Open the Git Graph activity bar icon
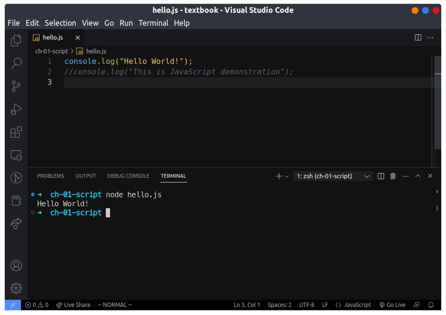Image resolution: width=446 pixels, height=315 pixels. [16, 178]
